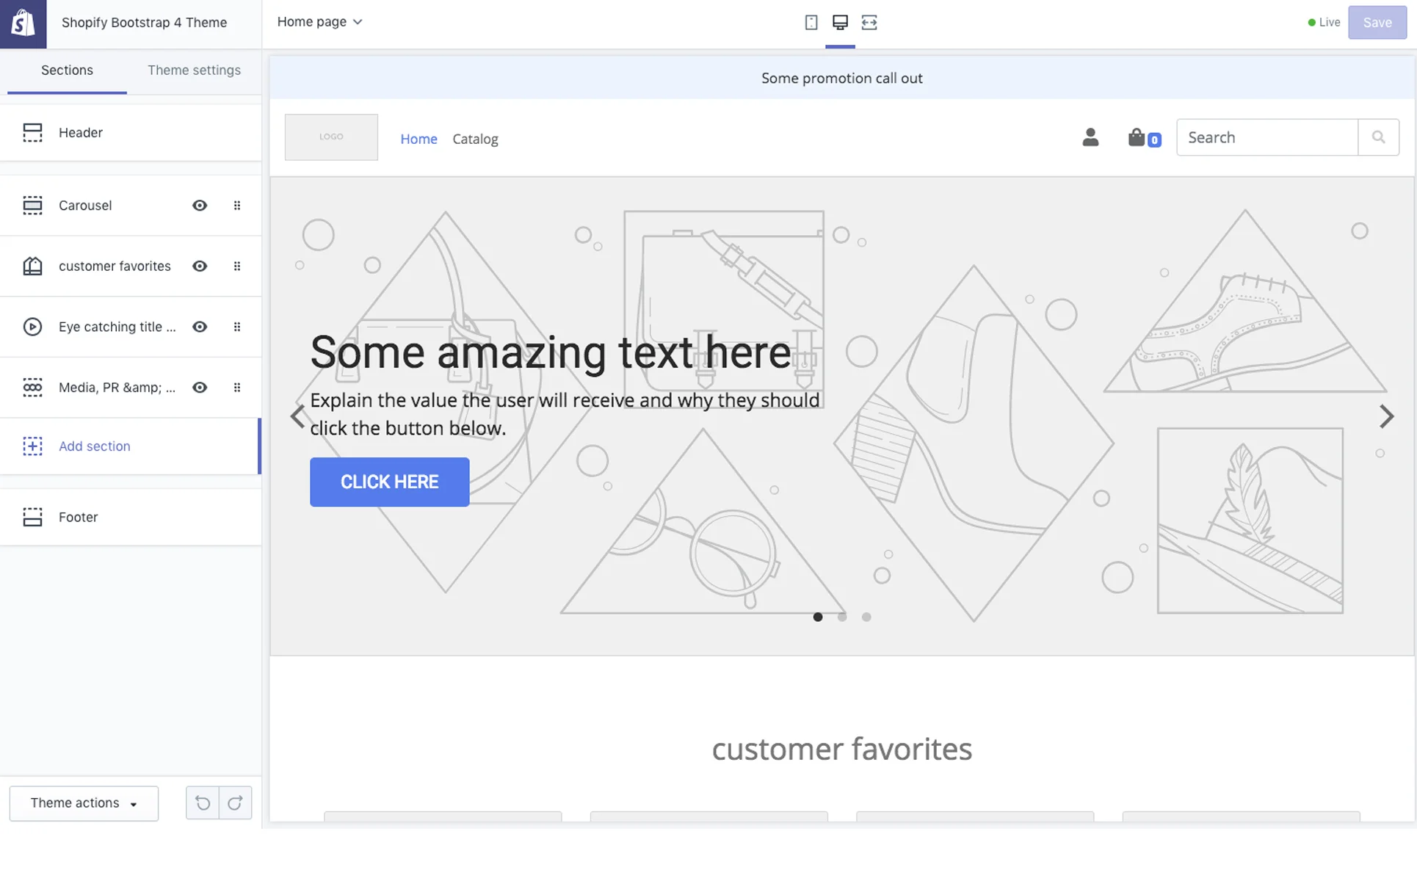
Task: Open the shopping bag cart icon
Action: pyautogui.click(x=1144, y=137)
